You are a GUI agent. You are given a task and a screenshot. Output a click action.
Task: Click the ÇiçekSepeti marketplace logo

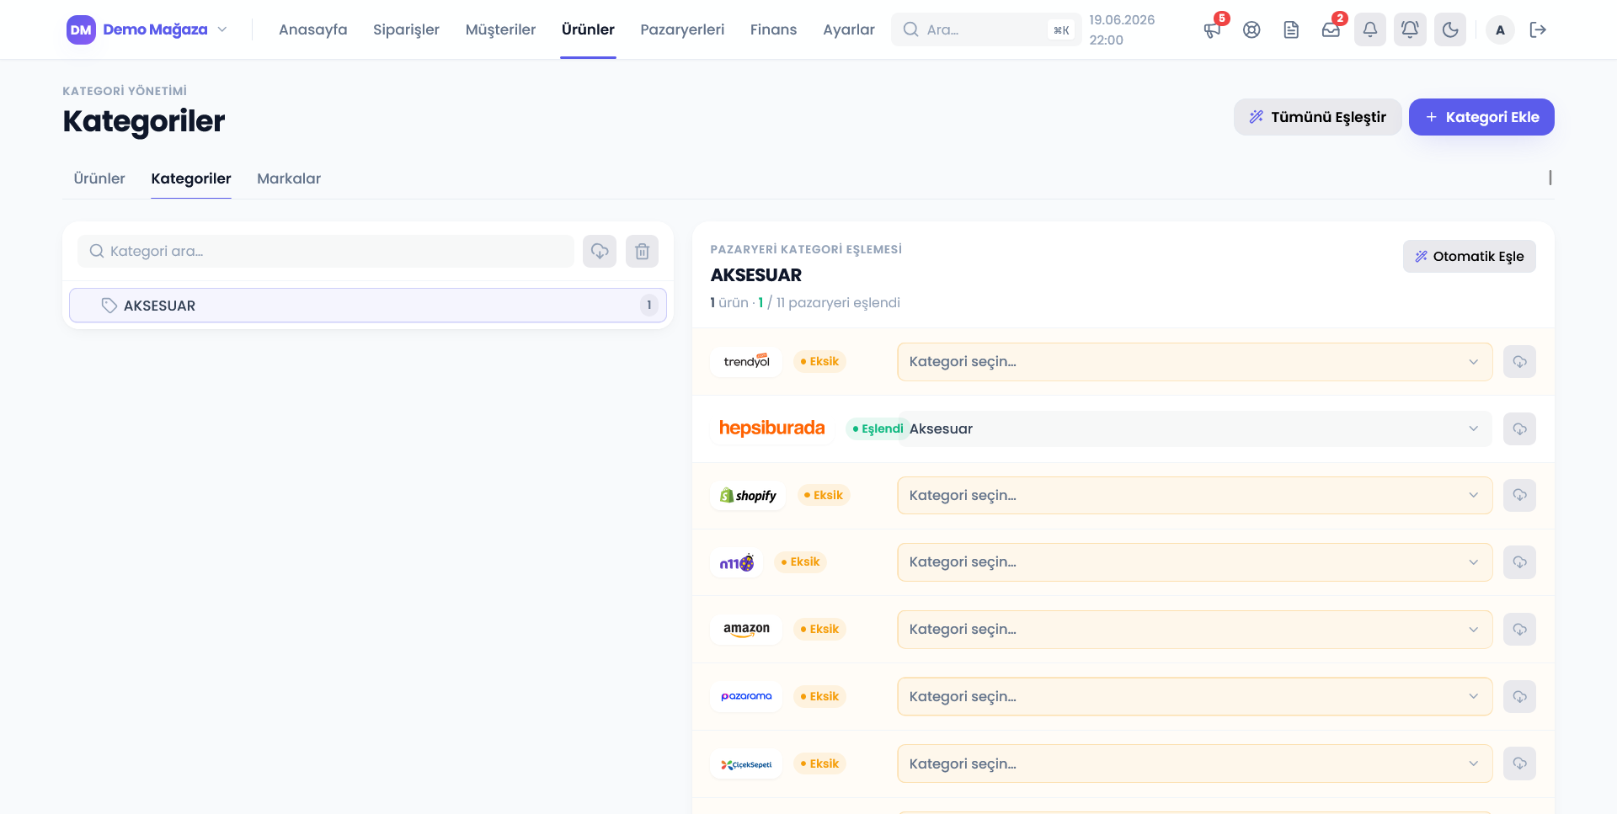(746, 763)
